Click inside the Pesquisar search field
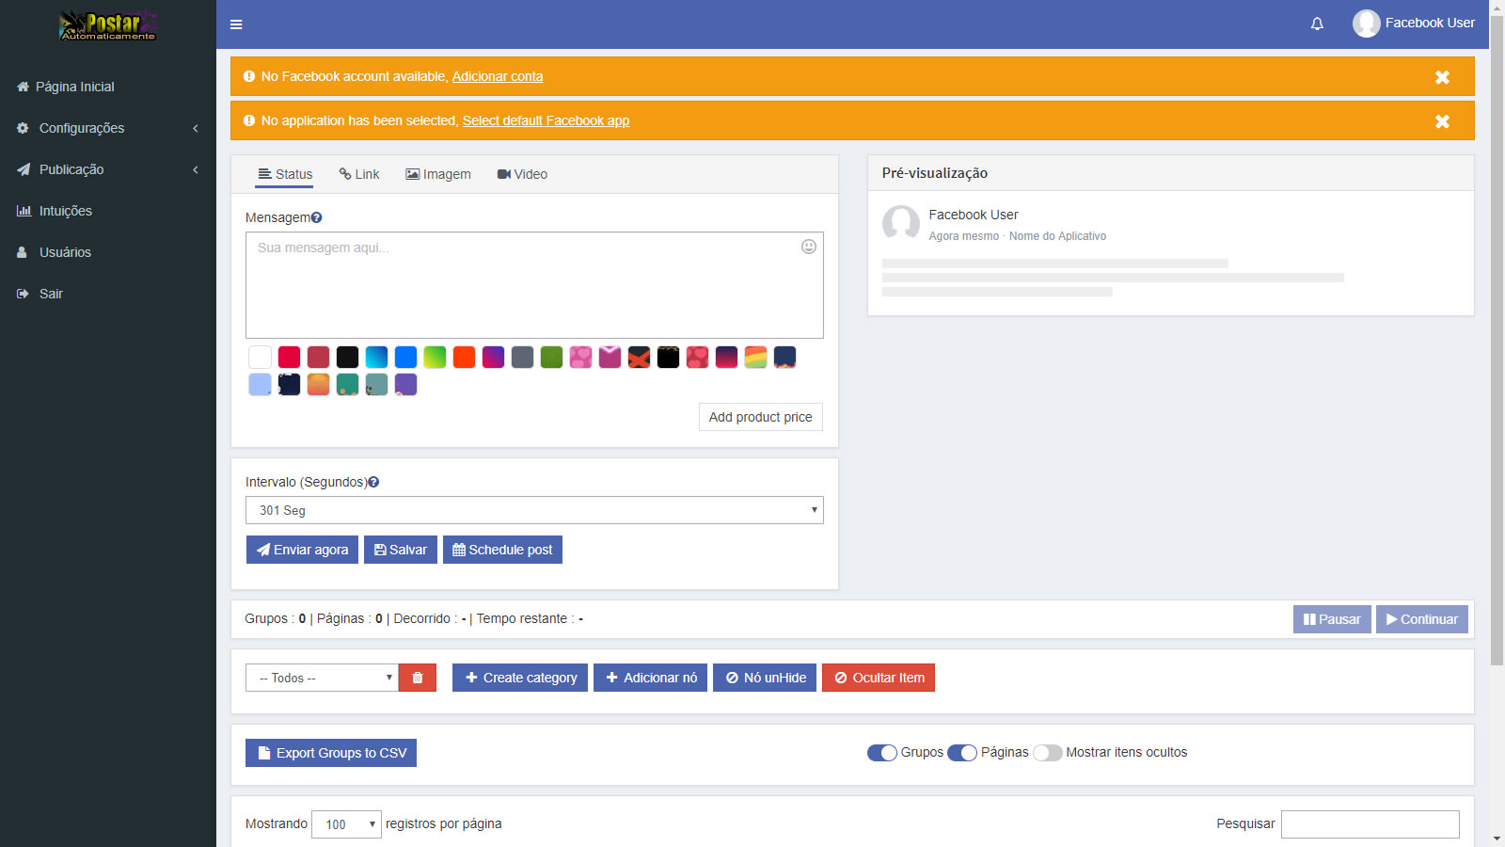The width and height of the screenshot is (1505, 847). [x=1370, y=823]
